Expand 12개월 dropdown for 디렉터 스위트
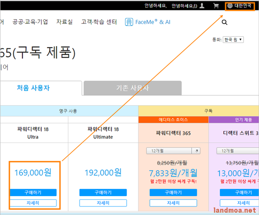Viewport: 259px width, 215px height. (237, 151)
